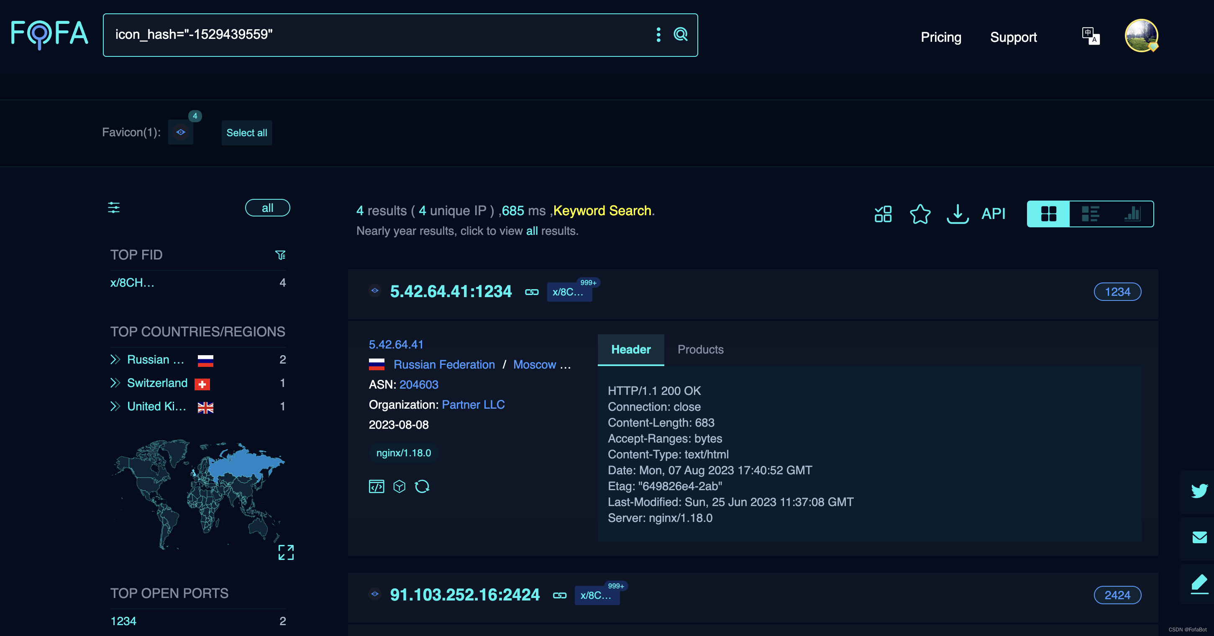Switch to the Products tab
Screen dimensions: 1214x636
tap(700, 349)
